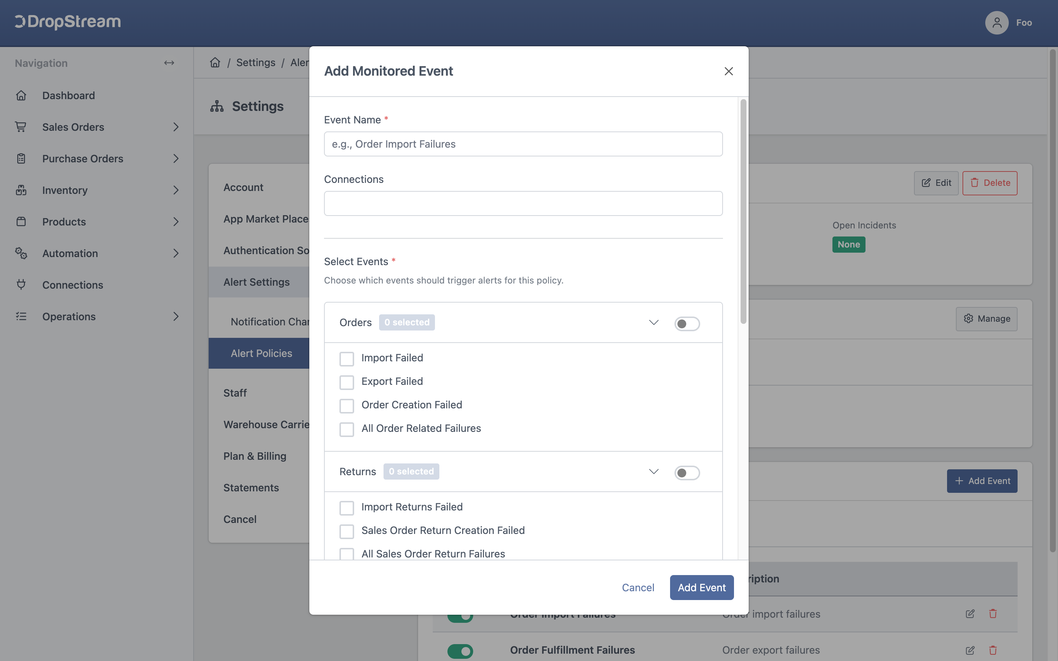
Task: Check the Import Failed checkbox
Action: pyautogui.click(x=347, y=359)
